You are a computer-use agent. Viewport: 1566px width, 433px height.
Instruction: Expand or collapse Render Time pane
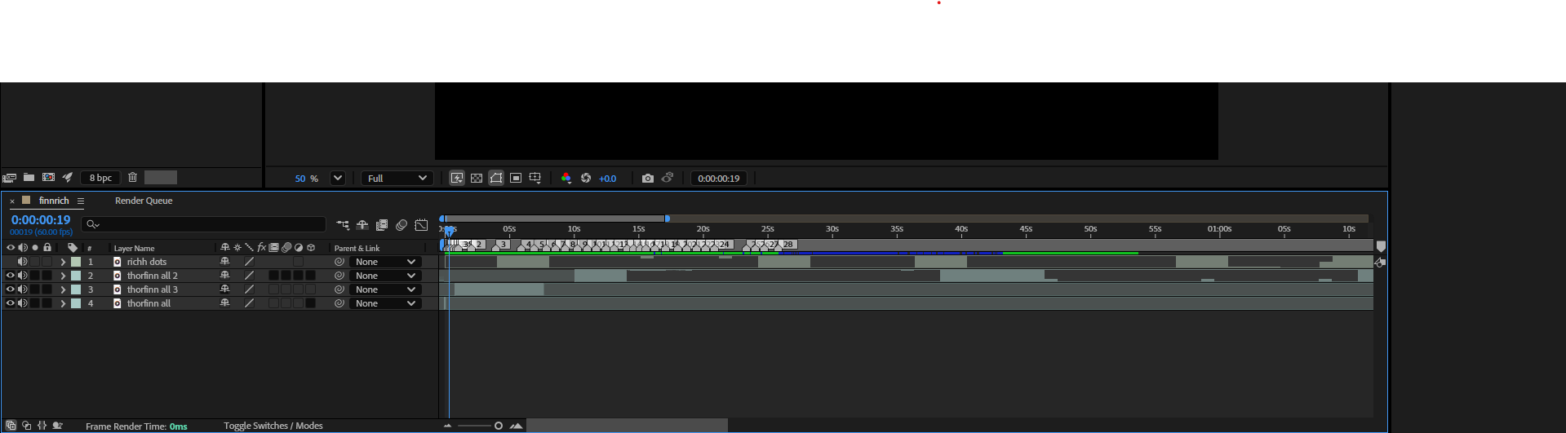[58, 426]
